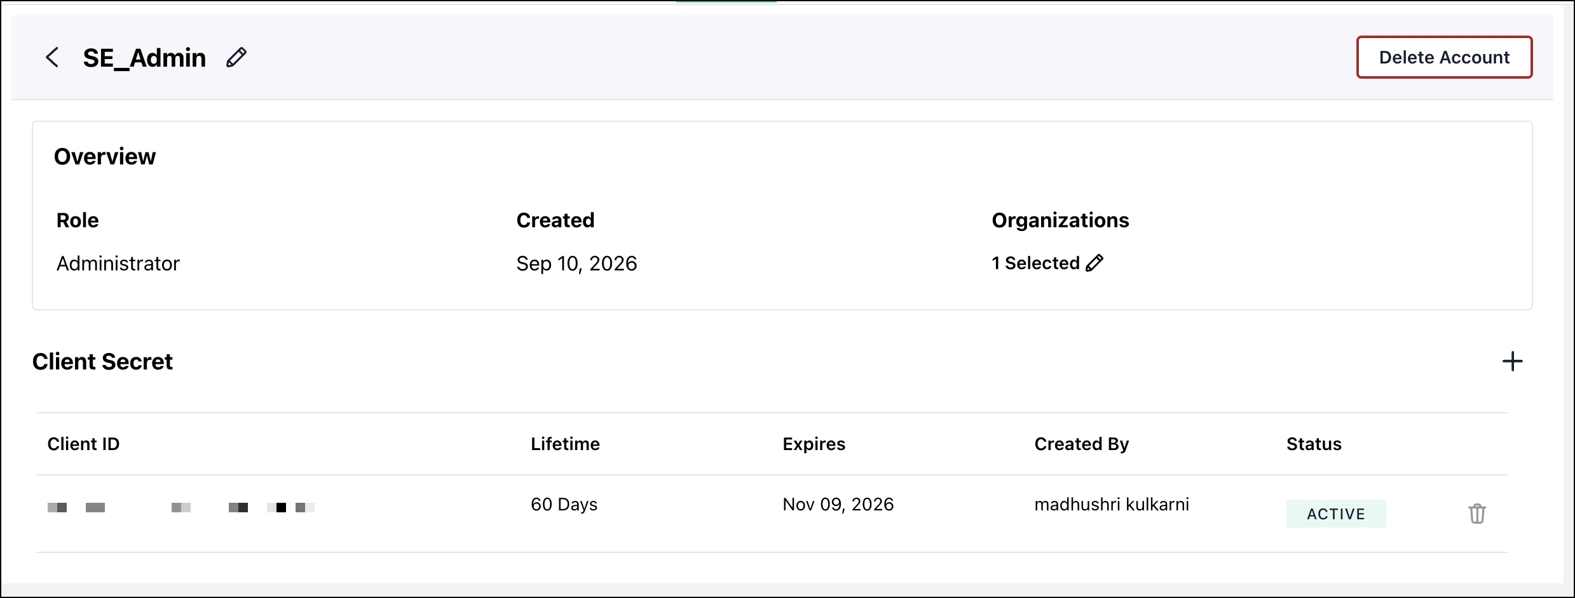
Task: Click the Overview section heading
Action: coord(105,156)
